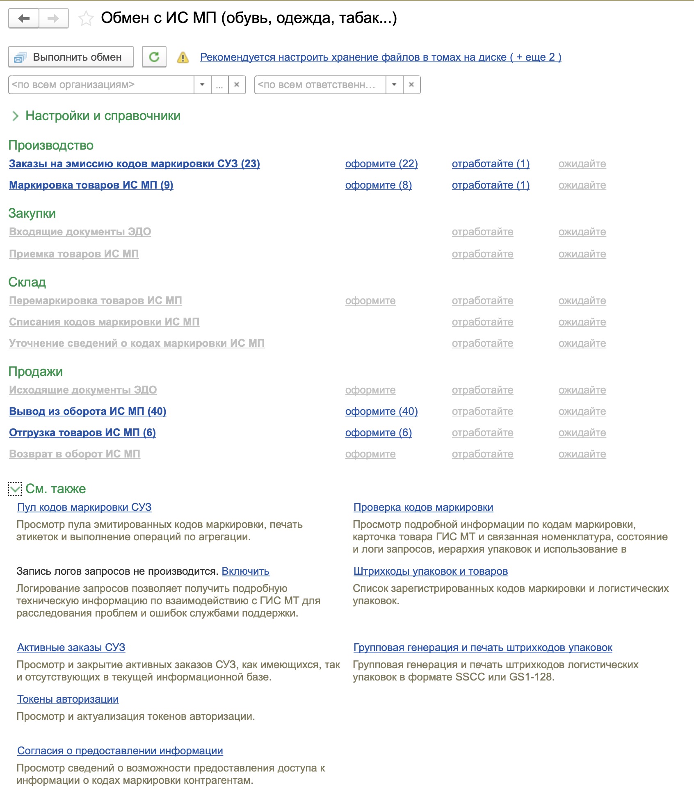
Task: Open Уточнение сведений о кодах маркировки
Action: point(137,344)
